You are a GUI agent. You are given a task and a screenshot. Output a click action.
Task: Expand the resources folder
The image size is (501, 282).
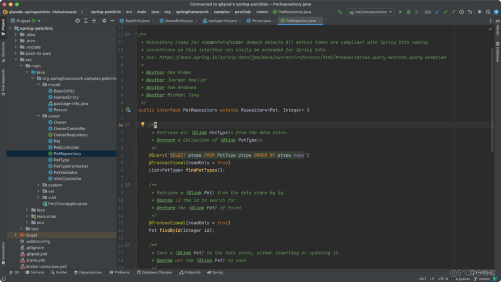[27, 216]
